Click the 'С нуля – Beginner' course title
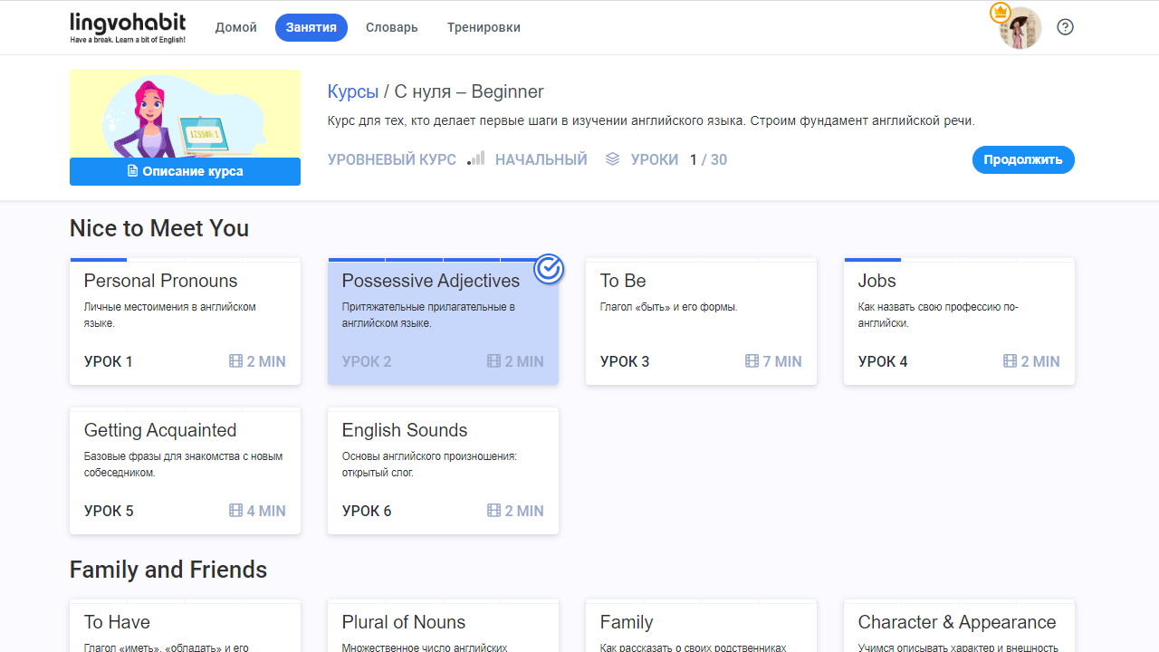 [469, 92]
